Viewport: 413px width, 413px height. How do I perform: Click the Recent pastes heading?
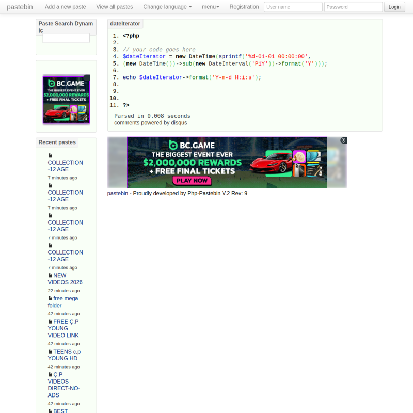57,142
